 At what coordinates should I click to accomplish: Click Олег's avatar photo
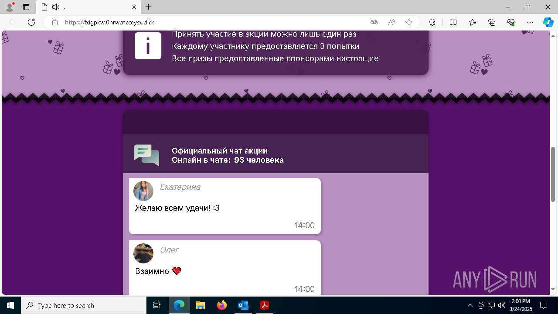click(x=143, y=253)
